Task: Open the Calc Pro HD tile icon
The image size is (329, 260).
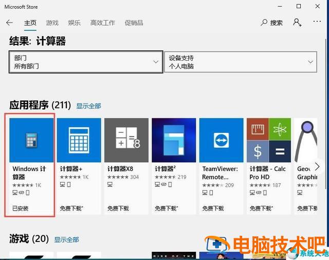Action: [x=269, y=140]
